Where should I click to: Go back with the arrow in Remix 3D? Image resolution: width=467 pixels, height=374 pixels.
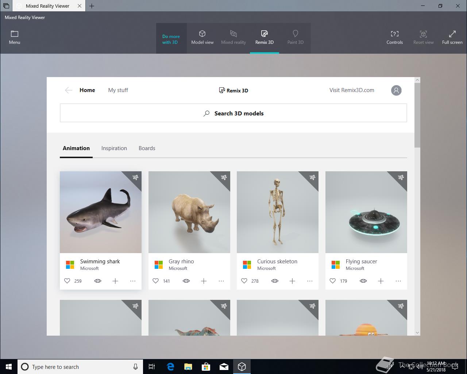point(69,90)
